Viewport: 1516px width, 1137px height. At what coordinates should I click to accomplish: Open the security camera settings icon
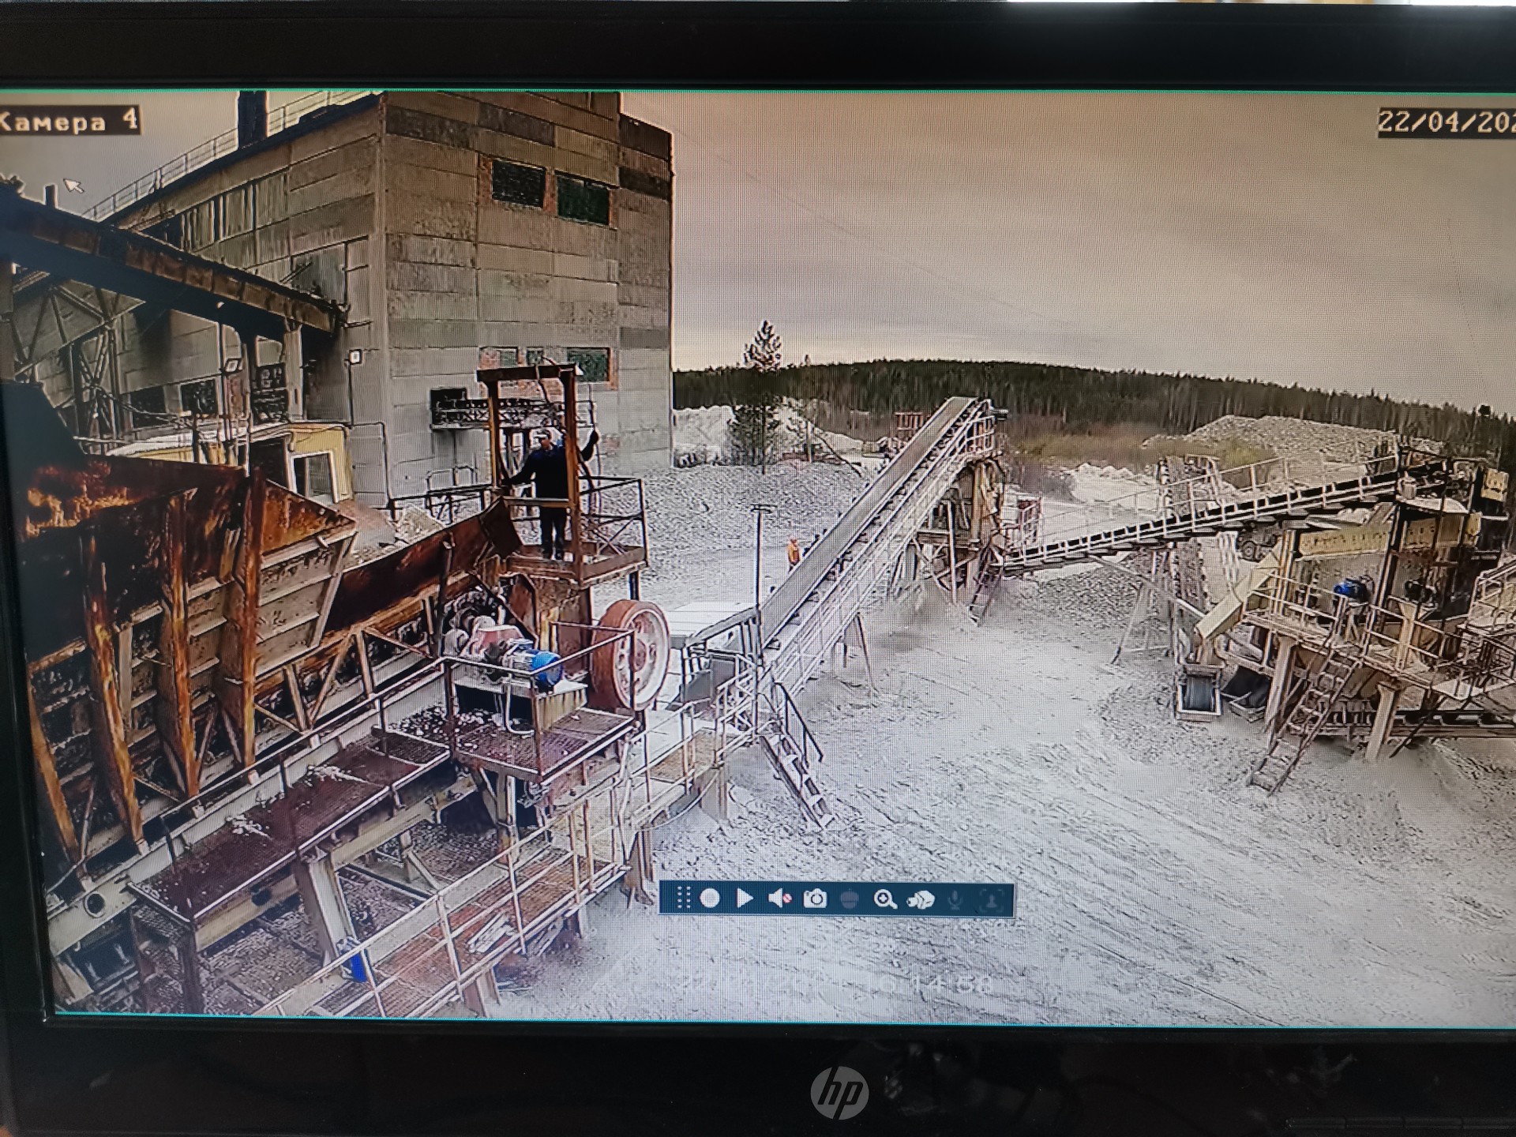tap(921, 899)
